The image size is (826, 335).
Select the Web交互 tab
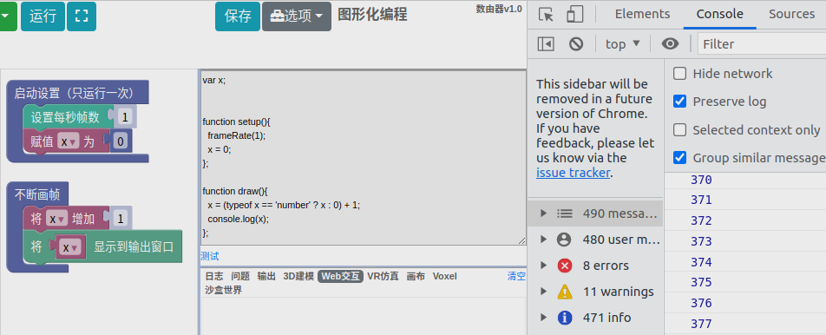(x=340, y=276)
